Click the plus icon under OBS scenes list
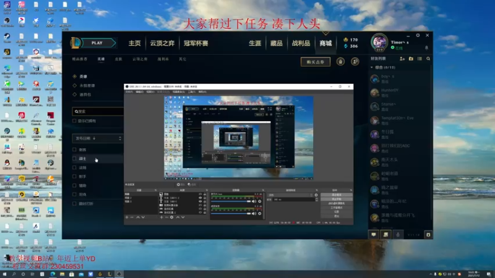495x278 pixels. (x=127, y=217)
